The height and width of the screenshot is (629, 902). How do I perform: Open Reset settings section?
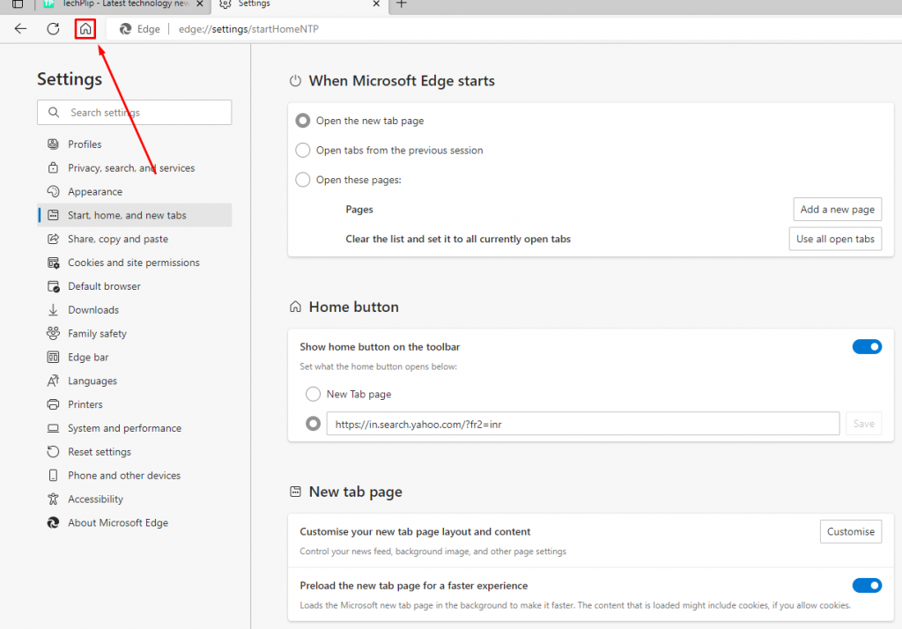click(x=135, y=452)
